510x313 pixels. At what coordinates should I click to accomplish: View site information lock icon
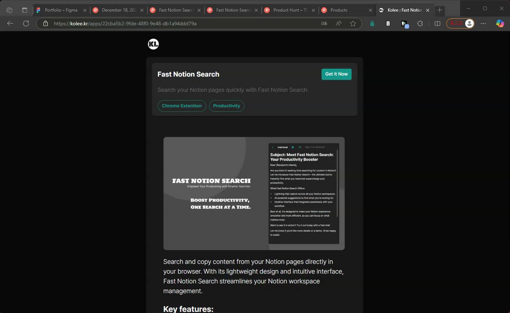[45, 23]
